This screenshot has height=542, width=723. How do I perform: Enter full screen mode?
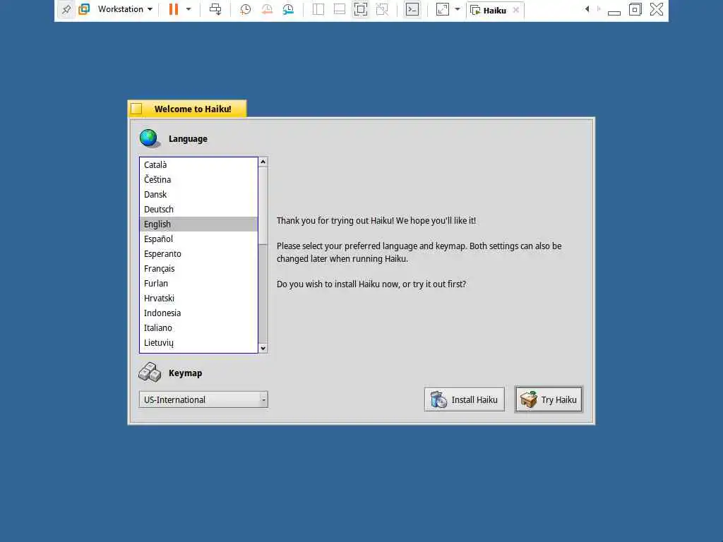pos(361,9)
